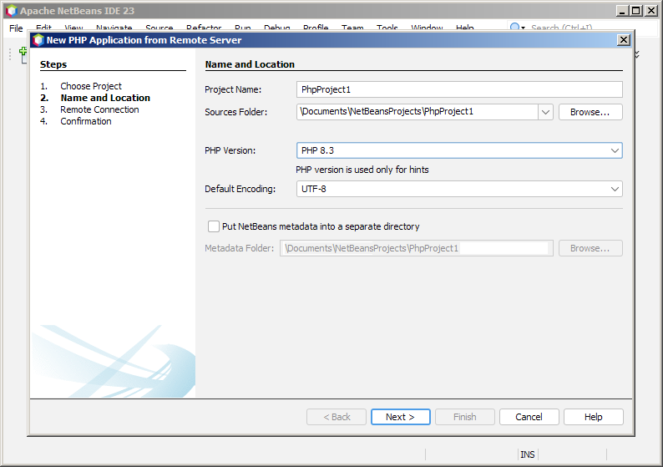Close the New PHP Application dialog

tap(623, 40)
